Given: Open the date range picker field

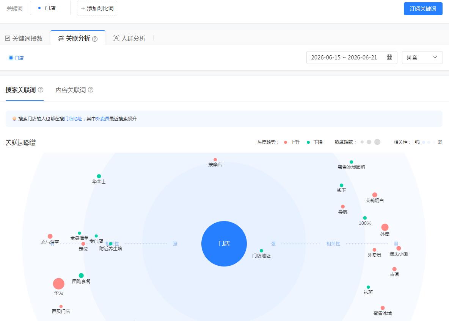Looking at the screenshot, I should click(352, 58).
